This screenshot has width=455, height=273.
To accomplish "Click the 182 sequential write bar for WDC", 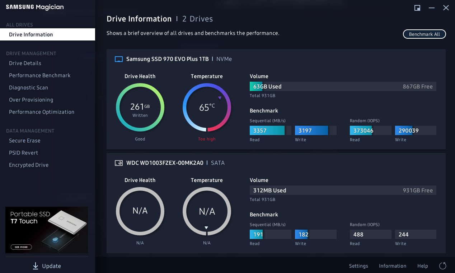I will point(316,234).
